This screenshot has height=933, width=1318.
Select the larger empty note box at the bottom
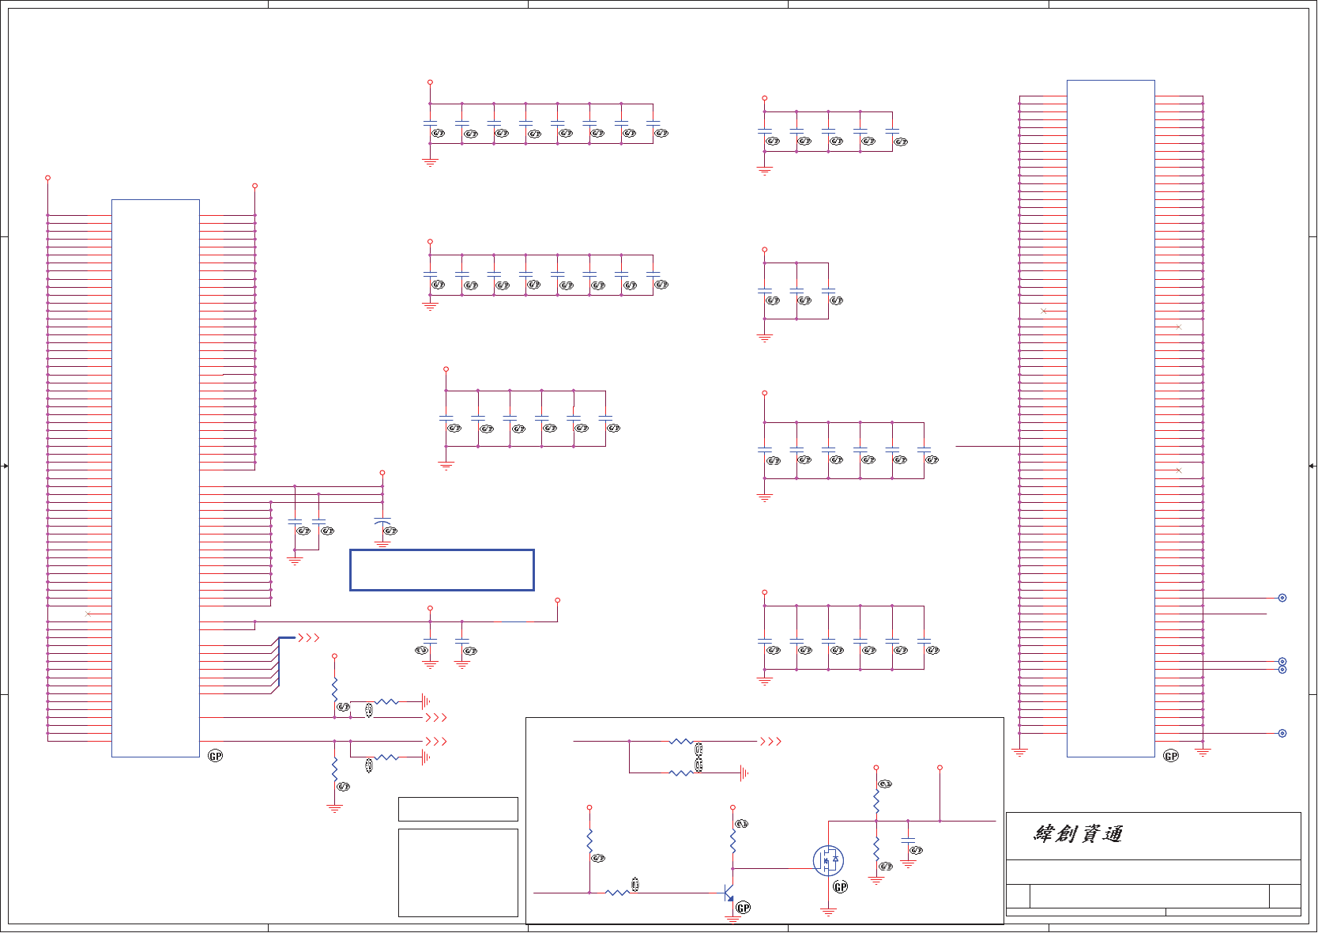(458, 873)
